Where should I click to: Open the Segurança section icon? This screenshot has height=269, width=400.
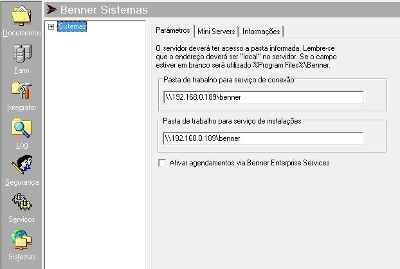point(21,165)
